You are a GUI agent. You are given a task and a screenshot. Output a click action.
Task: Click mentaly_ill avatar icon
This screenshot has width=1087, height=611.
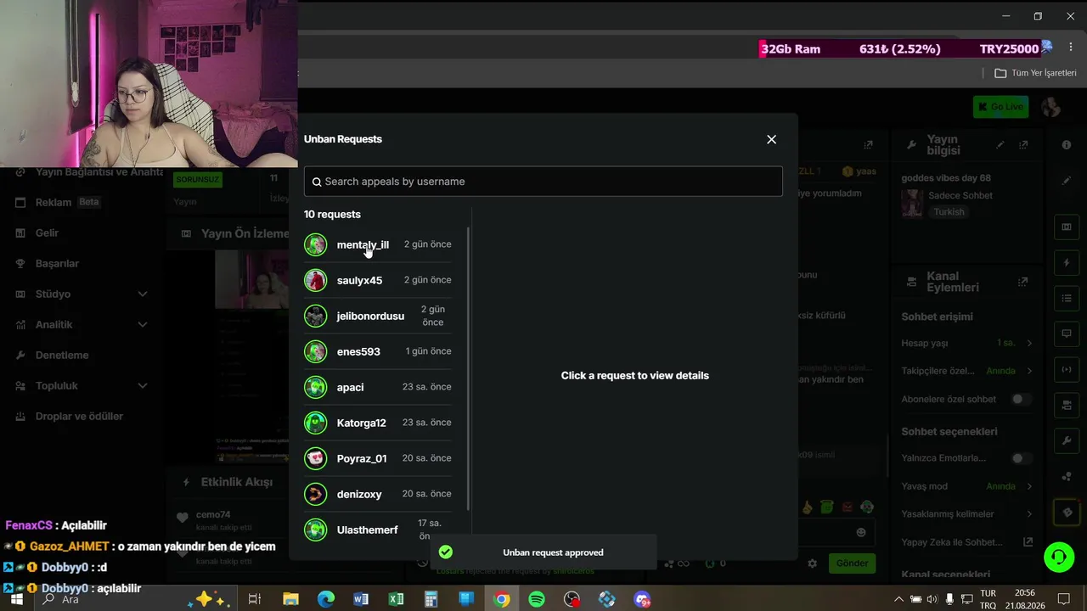(316, 244)
